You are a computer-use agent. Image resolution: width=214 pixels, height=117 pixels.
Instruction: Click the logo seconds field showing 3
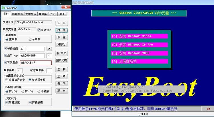49,55
